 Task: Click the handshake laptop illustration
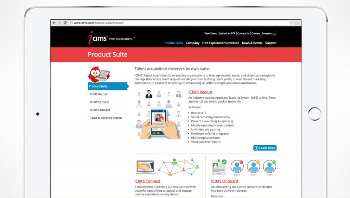pos(146,167)
